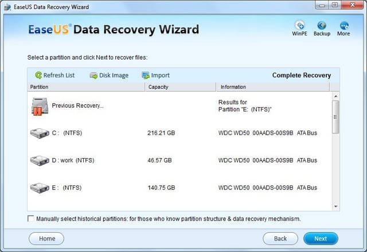Maximize the EaseUS window
The width and height of the screenshot is (367, 252).
click(x=335, y=5)
